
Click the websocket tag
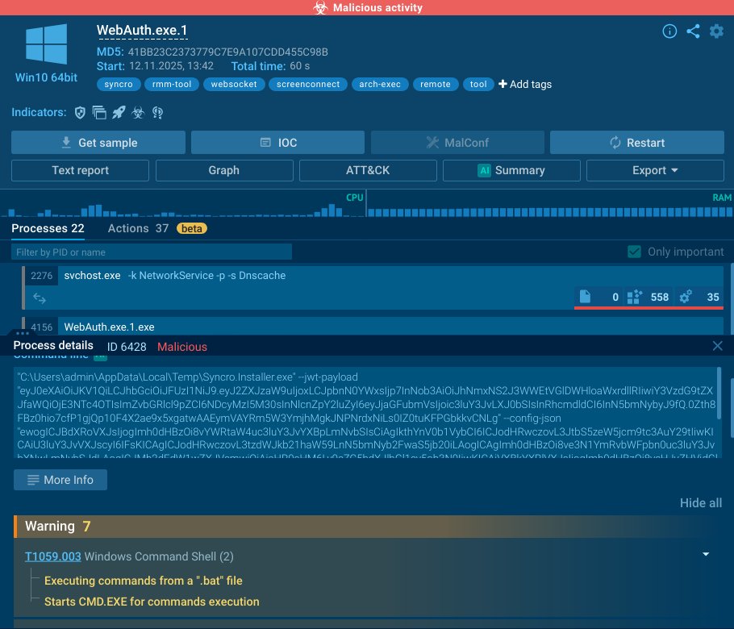coord(234,84)
